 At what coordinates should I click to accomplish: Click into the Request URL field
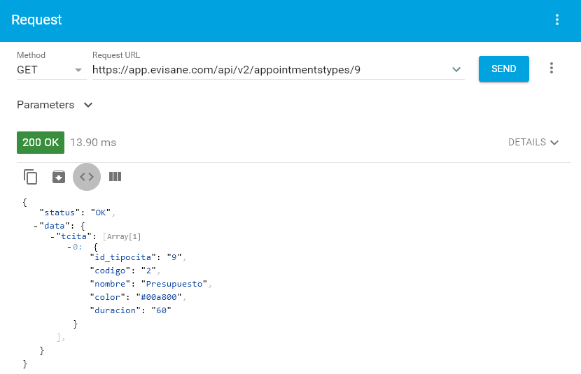[266, 70]
